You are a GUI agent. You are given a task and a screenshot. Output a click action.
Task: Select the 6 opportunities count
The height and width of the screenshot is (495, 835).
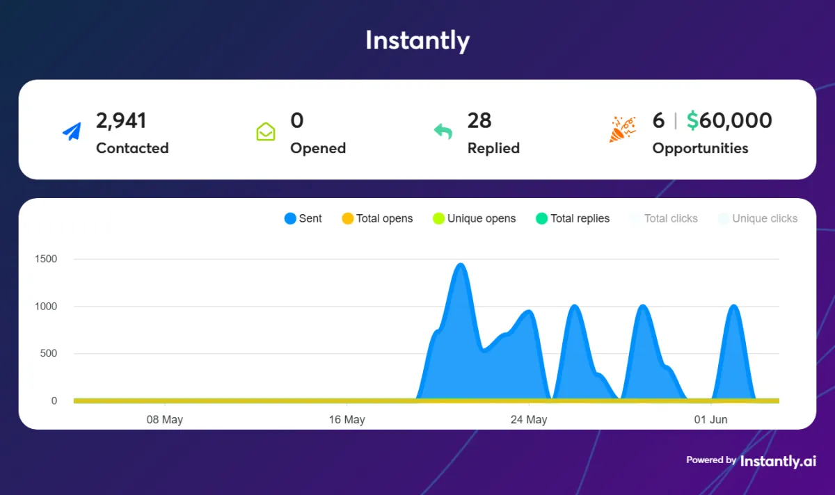click(658, 120)
